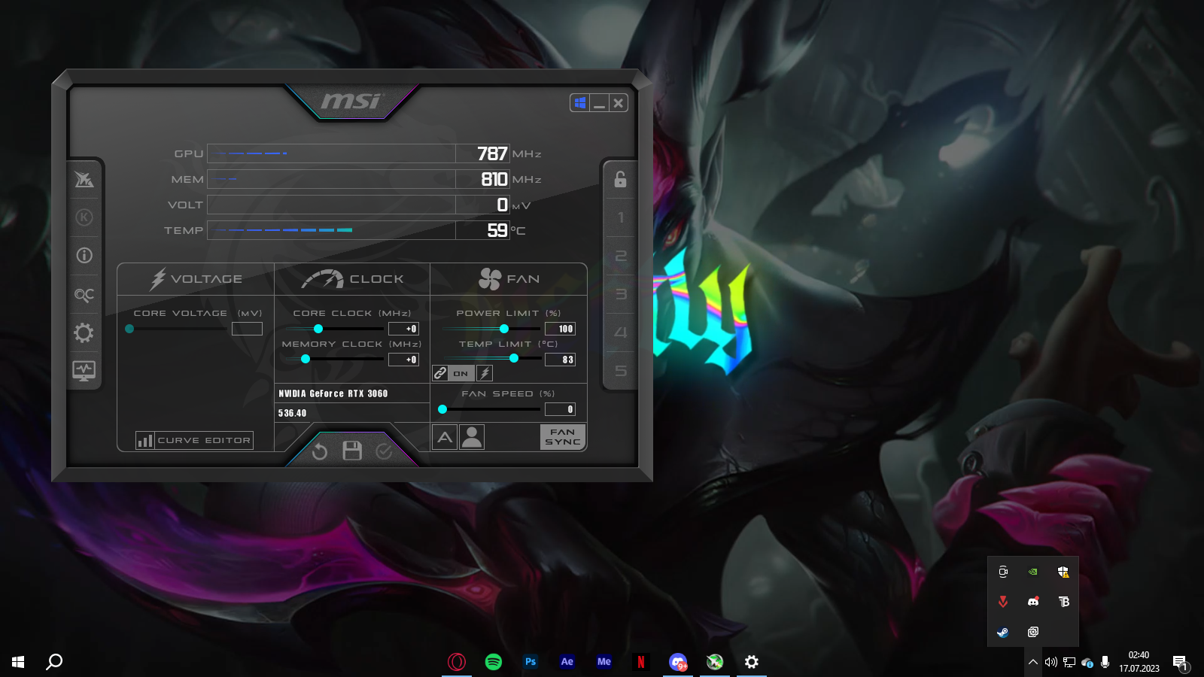The image size is (1204, 677).
Task: Reset settings with the circular arrow icon
Action: (320, 451)
